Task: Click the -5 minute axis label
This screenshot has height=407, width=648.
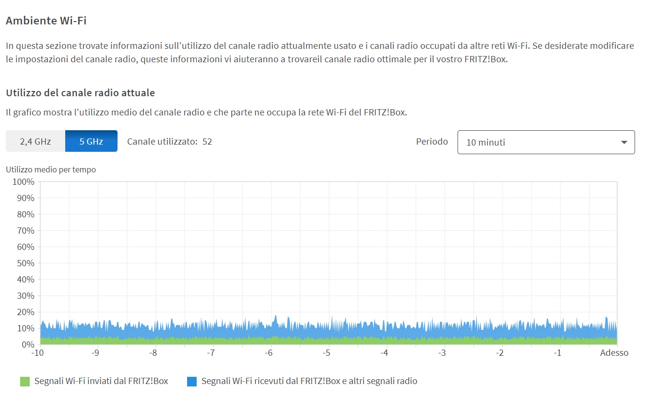Action: [326, 353]
